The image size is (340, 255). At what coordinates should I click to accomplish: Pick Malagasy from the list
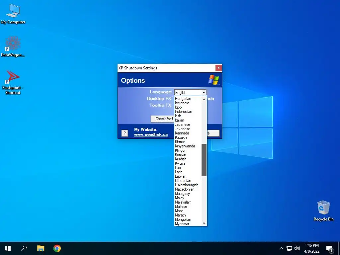(188, 194)
